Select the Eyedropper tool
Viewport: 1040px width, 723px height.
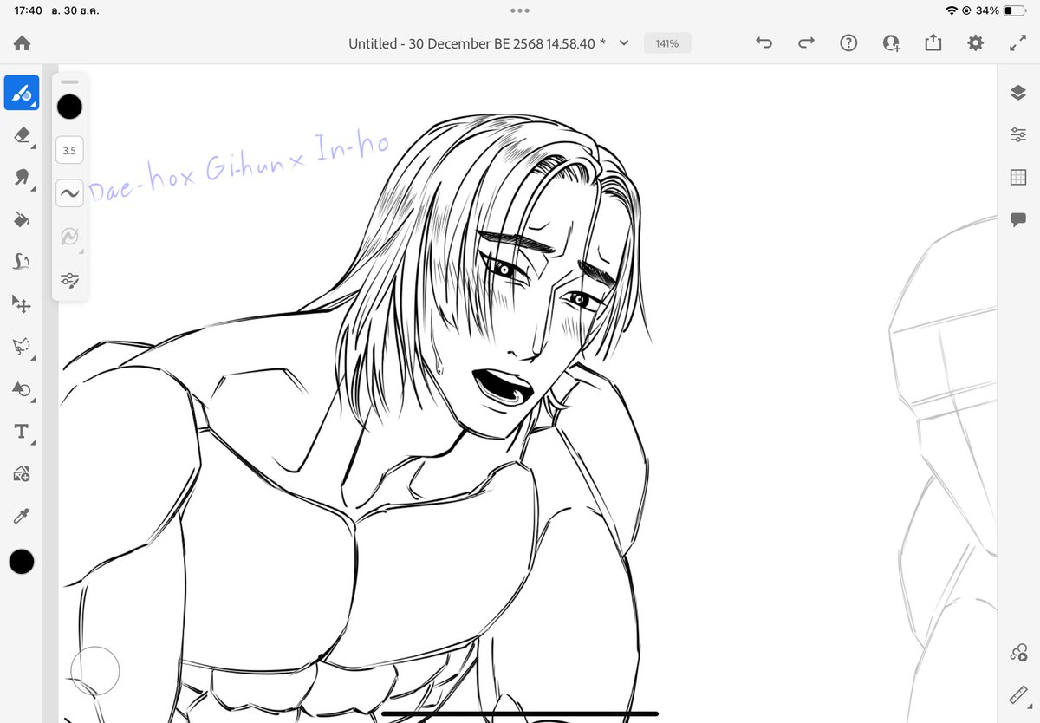(x=22, y=517)
